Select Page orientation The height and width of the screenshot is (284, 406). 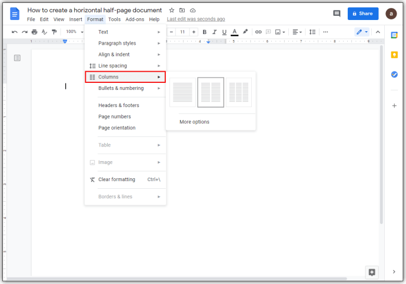tap(125, 128)
